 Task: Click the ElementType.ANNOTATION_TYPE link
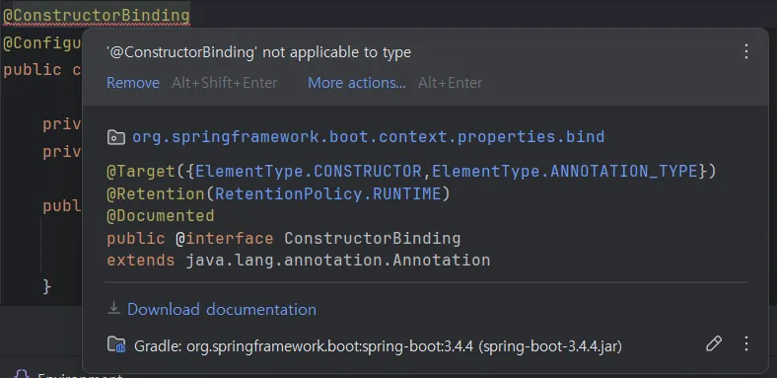click(565, 172)
